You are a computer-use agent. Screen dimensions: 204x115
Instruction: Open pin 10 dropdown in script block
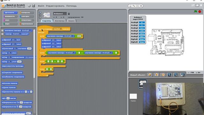click(x=54, y=40)
